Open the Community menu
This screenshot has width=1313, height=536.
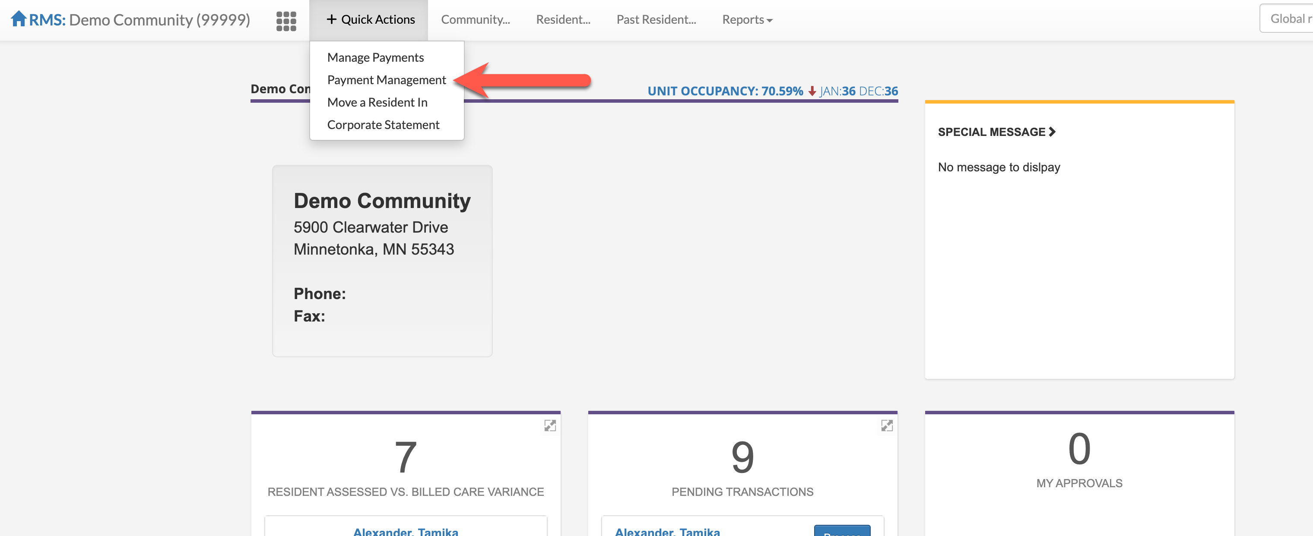475,19
